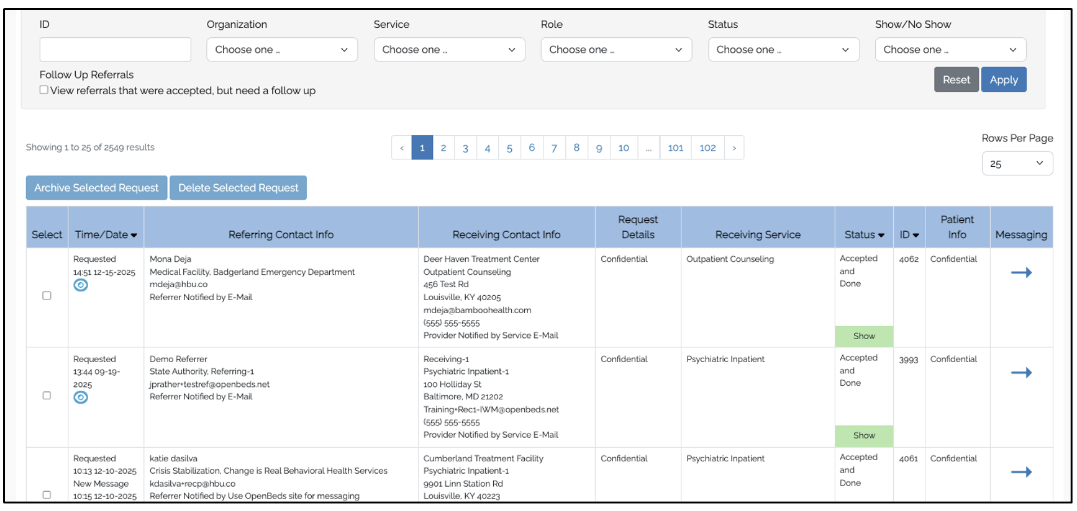1077x511 pixels.
Task: Open the Organization filter dropdown
Action: point(282,50)
